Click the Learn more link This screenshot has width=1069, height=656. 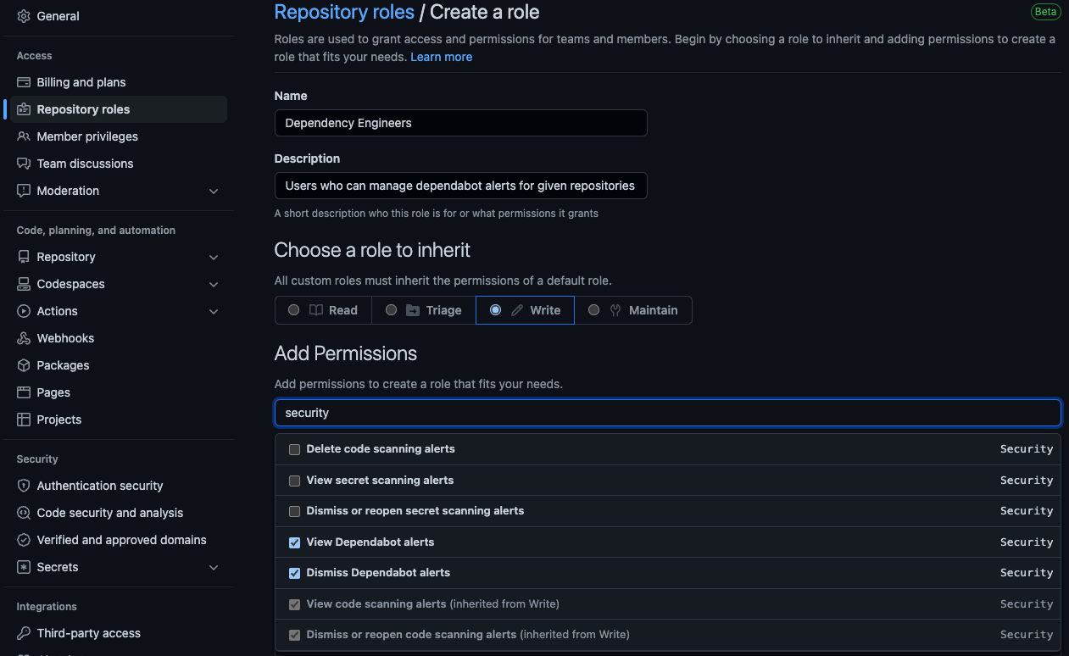click(441, 57)
